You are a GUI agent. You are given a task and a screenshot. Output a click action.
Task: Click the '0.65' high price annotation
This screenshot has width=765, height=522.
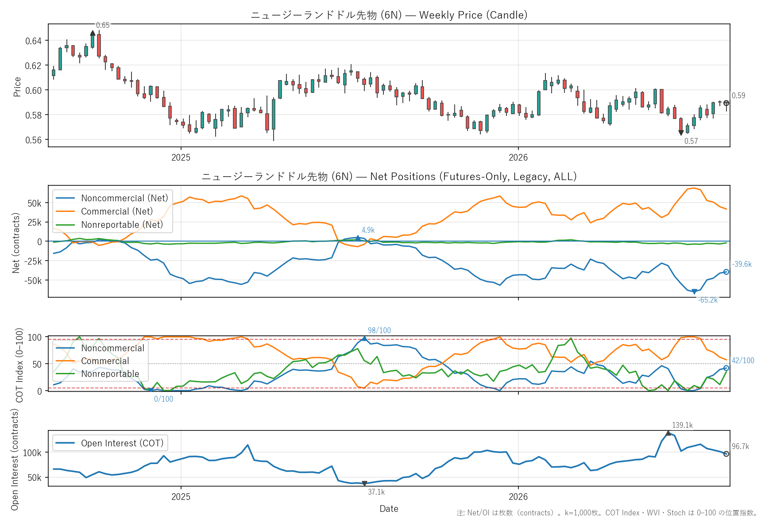coord(103,25)
